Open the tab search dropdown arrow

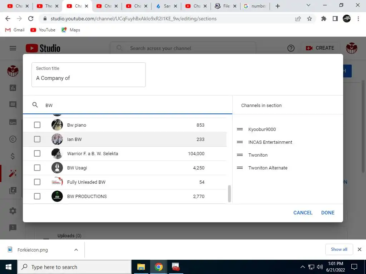point(308,5)
